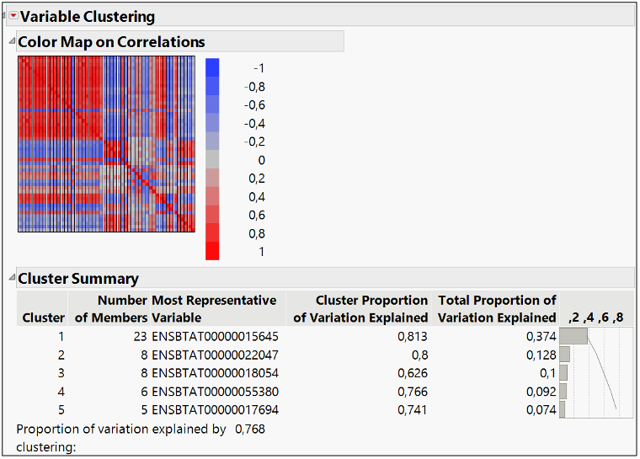Click Total Proportion of Variation Explained header

click(497, 308)
